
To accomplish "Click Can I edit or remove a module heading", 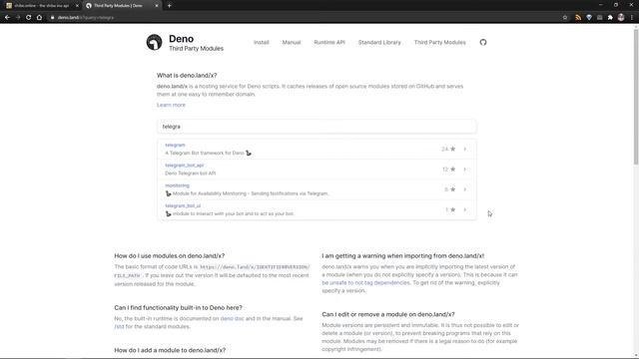I will tap(388, 315).
